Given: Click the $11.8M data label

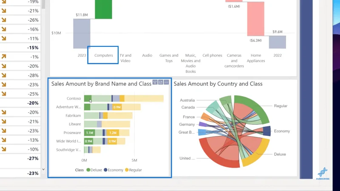Looking at the screenshot, I should click(x=82, y=15).
